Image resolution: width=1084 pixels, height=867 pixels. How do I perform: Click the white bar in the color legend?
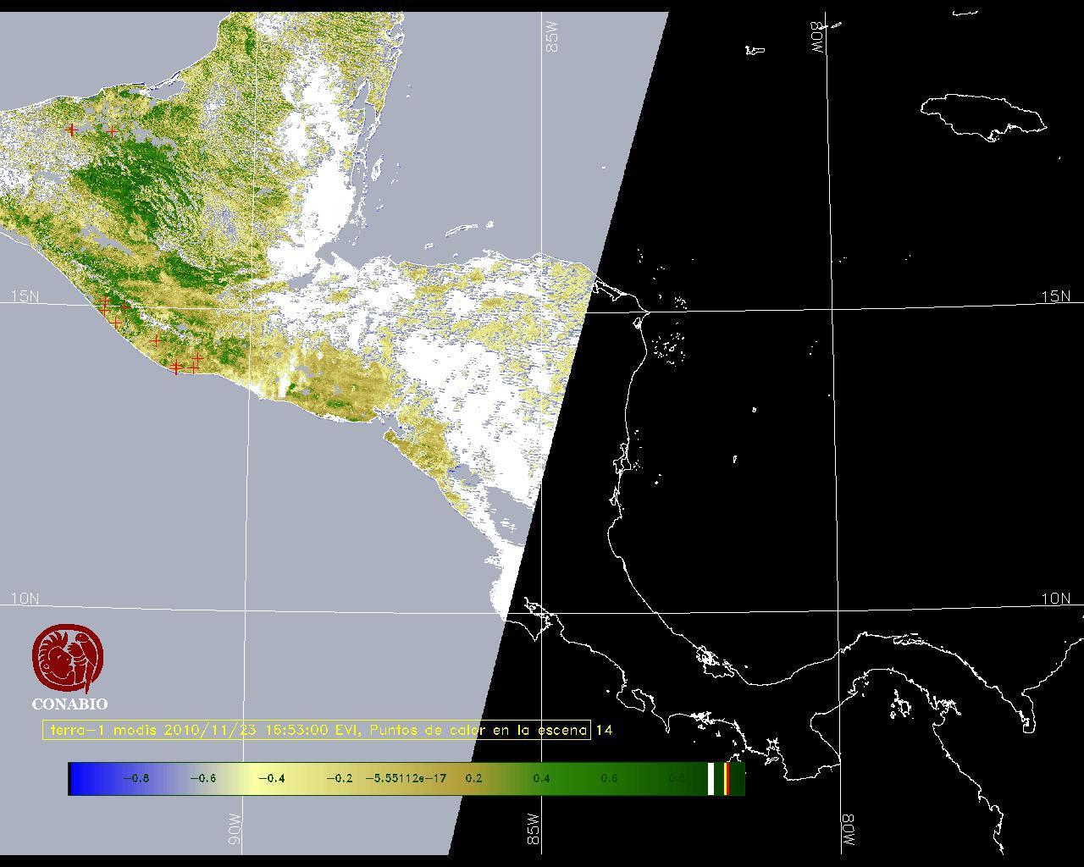point(711,778)
